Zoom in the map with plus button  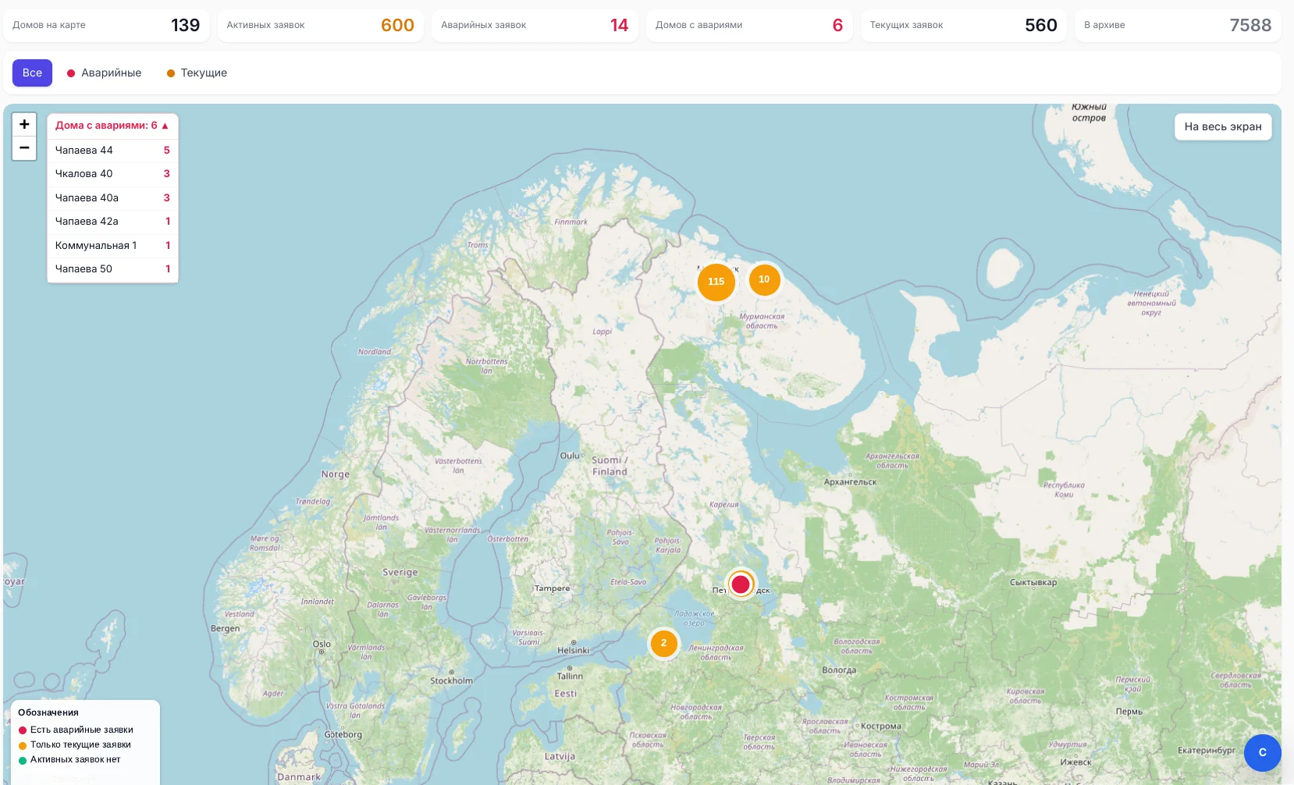tap(24, 125)
